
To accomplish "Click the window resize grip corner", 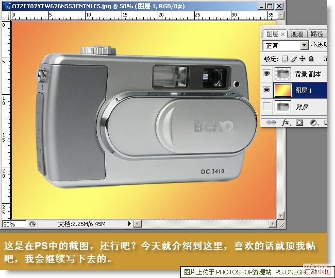I will click(282, 224).
